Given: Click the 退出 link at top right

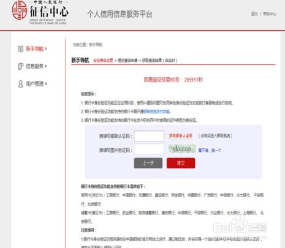Looking at the screenshot, I should (254, 14).
